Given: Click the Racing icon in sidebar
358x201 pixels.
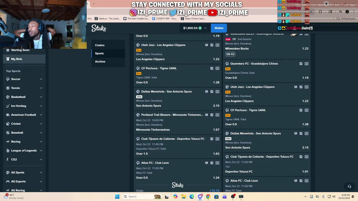Looking at the screenshot, I should pos(8,142).
